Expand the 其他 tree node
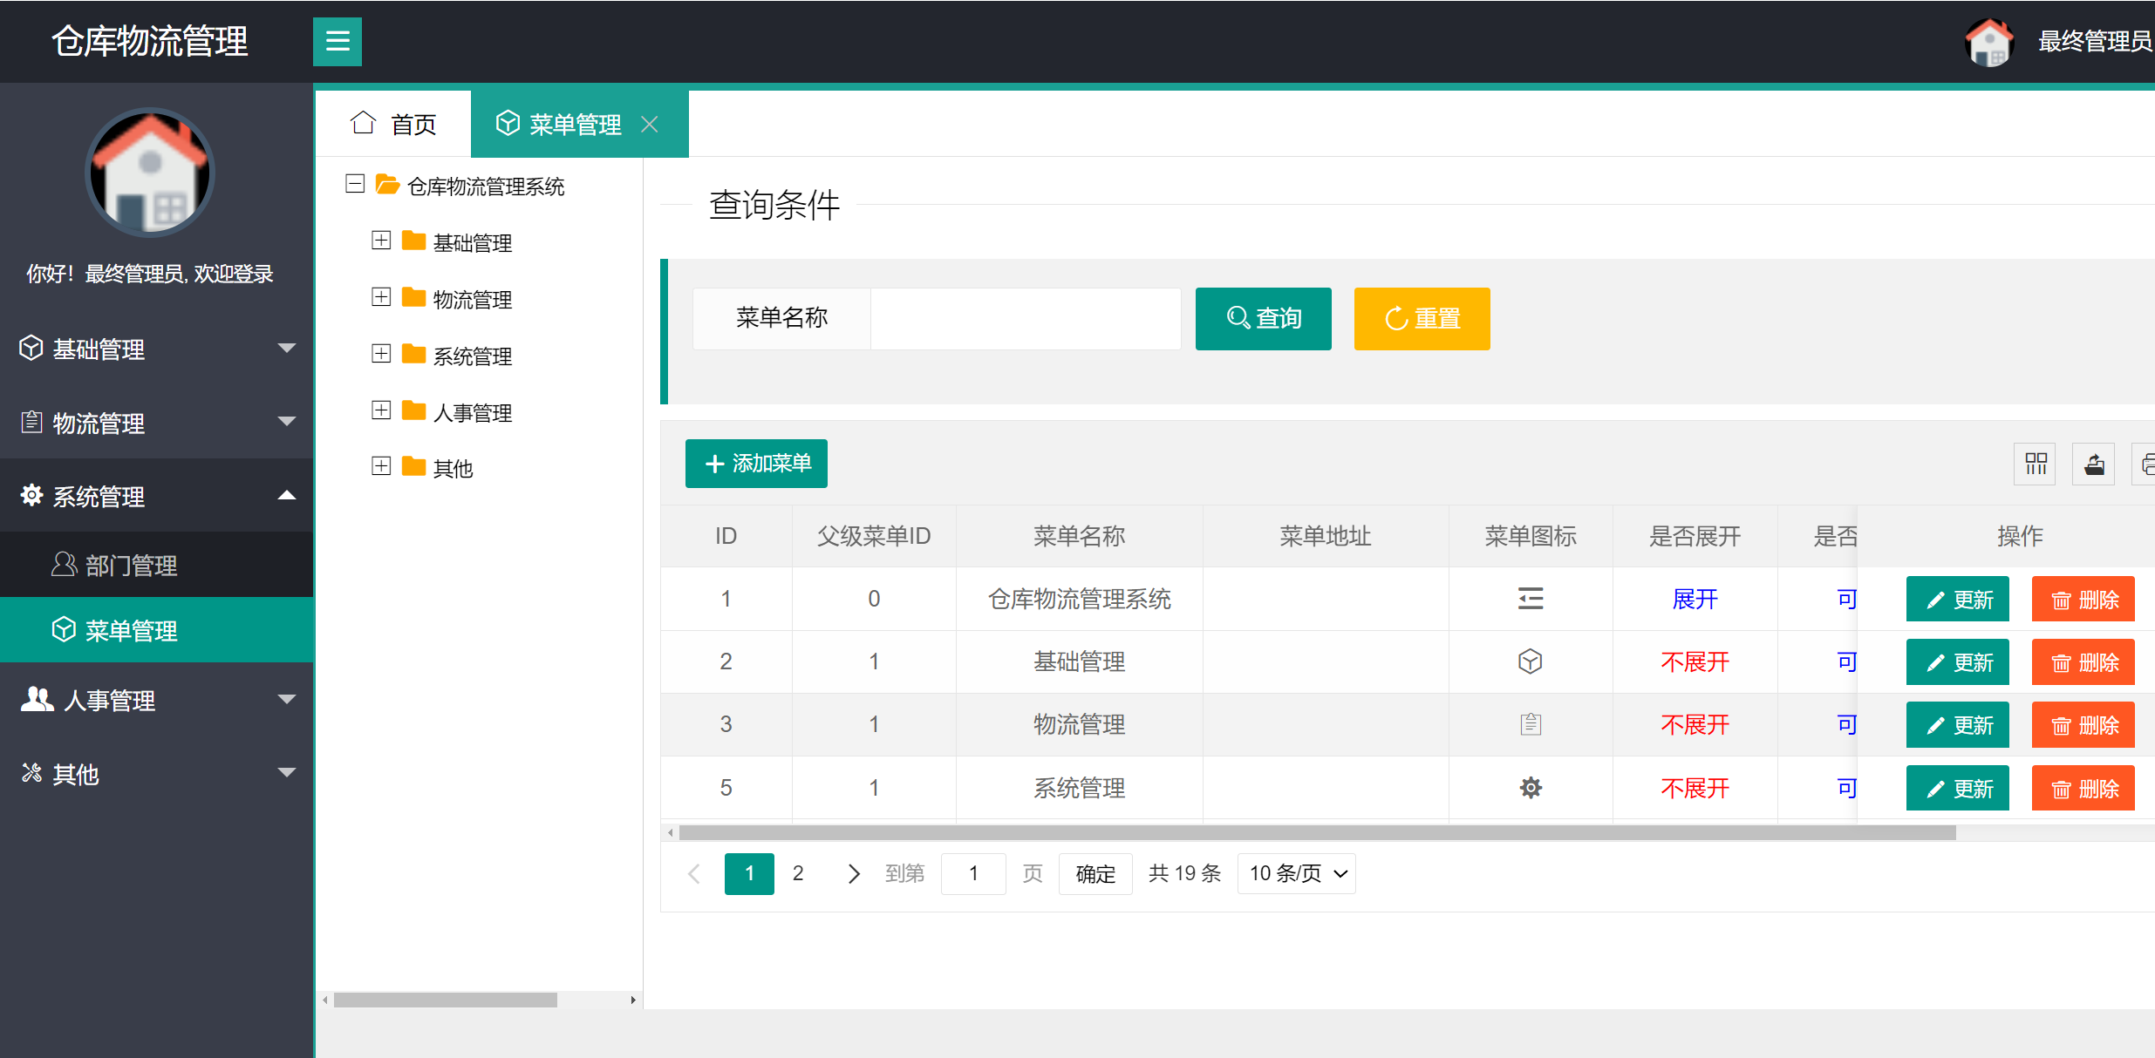The width and height of the screenshot is (2155, 1058). [x=381, y=466]
